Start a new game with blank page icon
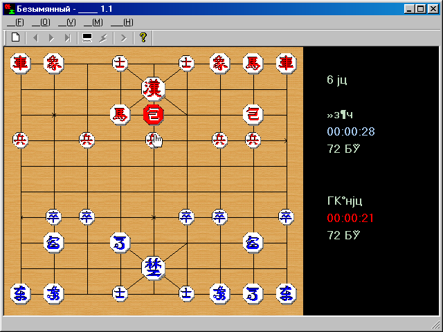 tap(16, 37)
